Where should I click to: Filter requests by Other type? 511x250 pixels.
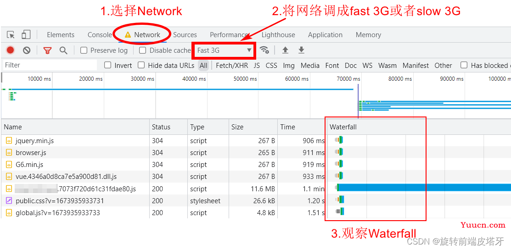443,66
